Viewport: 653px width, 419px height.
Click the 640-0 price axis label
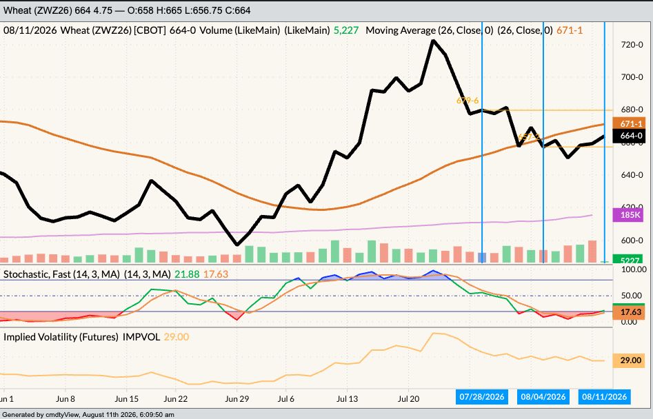[632, 175]
